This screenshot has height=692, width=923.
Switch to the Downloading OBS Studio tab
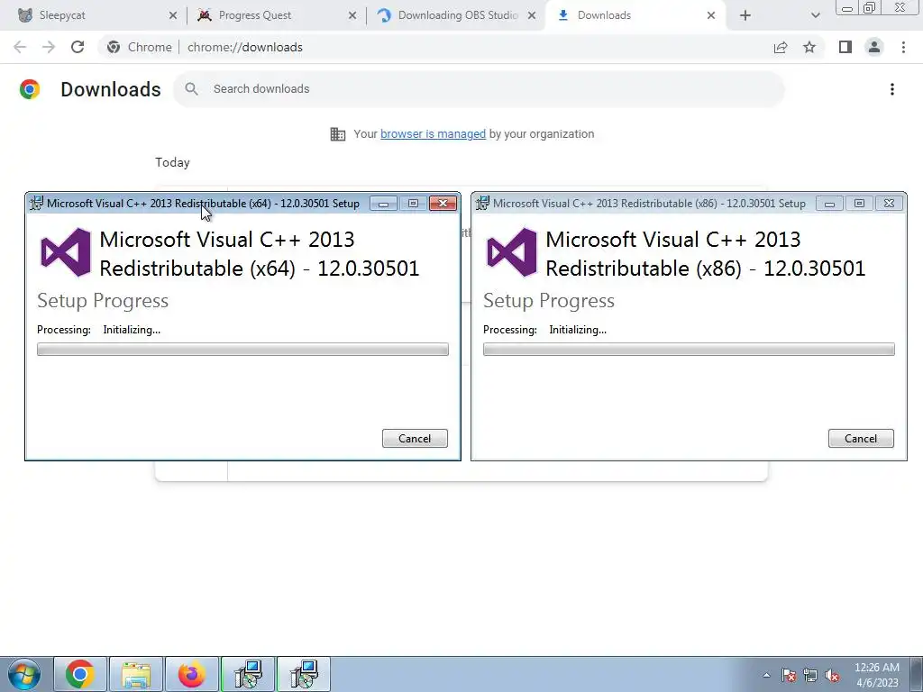(456, 15)
